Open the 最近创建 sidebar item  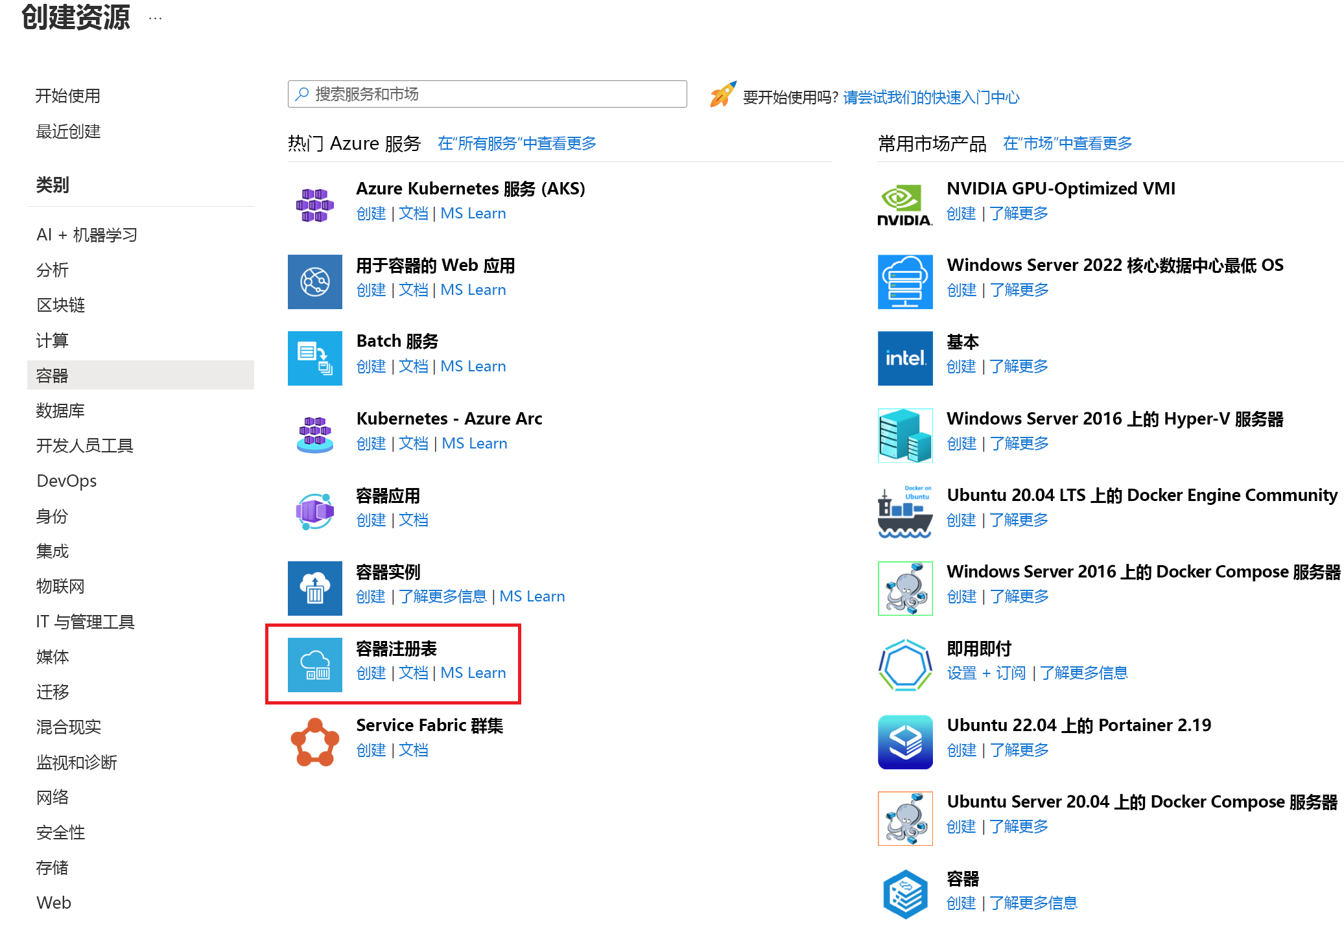point(68,132)
